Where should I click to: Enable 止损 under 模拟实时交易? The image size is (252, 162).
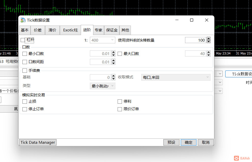[x=25, y=101]
